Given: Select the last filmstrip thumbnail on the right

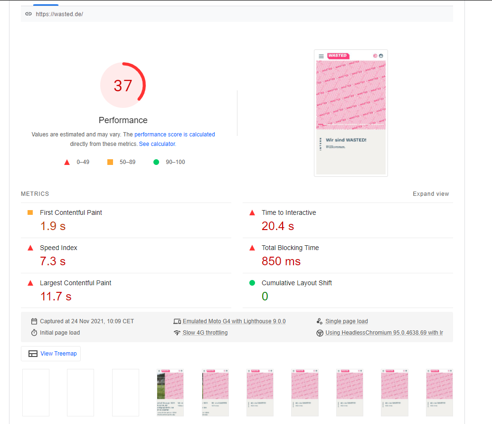Looking at the screenshot, I should coord(439,392).
